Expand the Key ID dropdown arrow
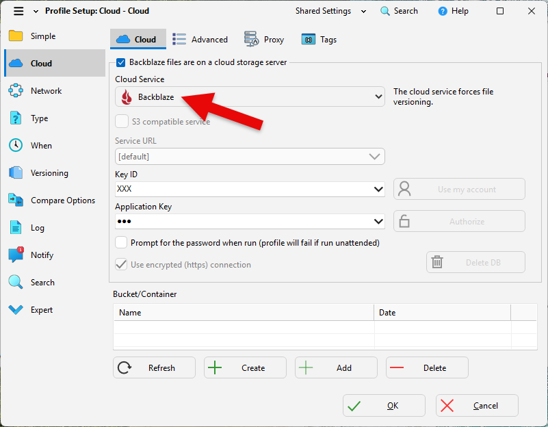Viewport: 548px width, 427px height. pyautogui.click(x=378, y=189)
